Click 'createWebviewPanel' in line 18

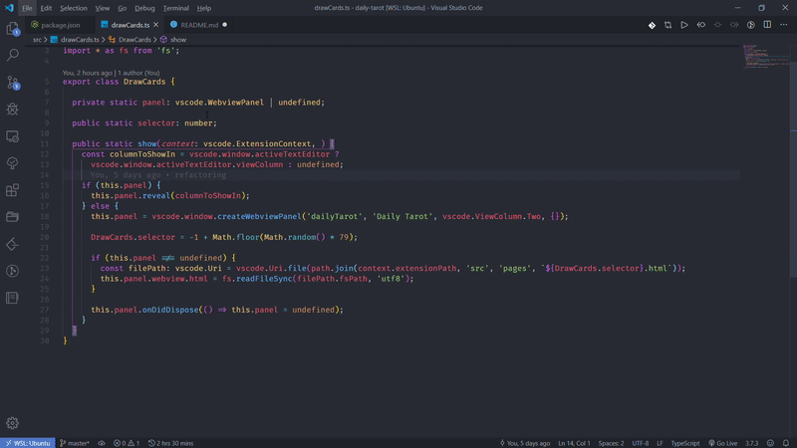pos(259,216)
